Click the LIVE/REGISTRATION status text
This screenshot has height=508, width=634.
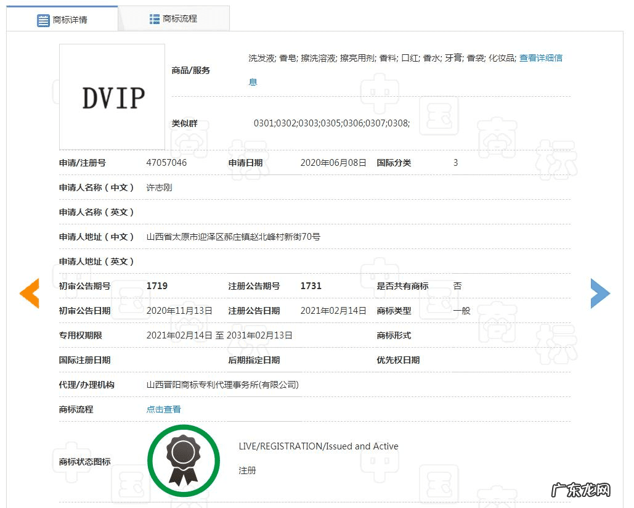click(x=318, y=446)
